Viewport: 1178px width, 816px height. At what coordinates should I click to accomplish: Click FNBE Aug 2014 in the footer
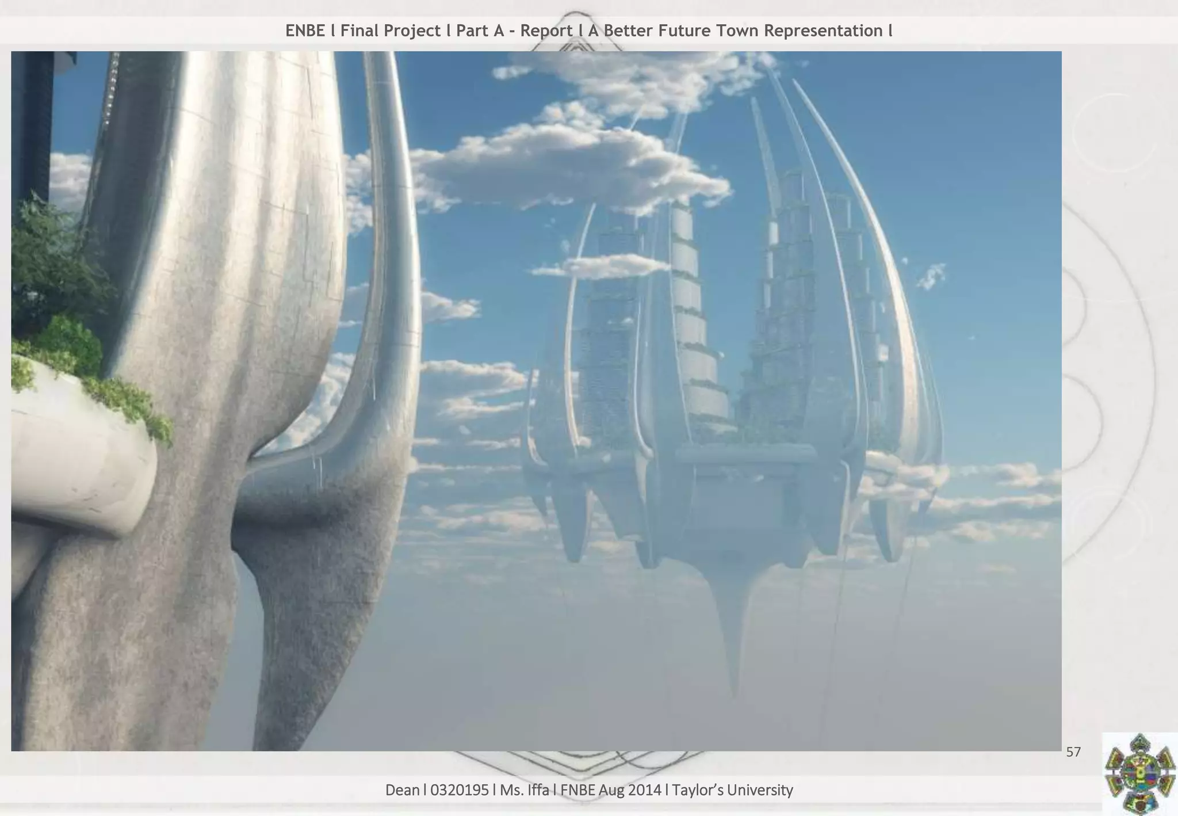tap(610, 790)
